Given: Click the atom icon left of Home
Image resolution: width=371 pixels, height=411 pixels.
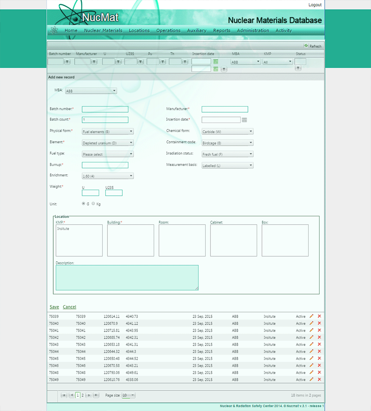Looking at the screenshot, I should click(x=54, y=30).
